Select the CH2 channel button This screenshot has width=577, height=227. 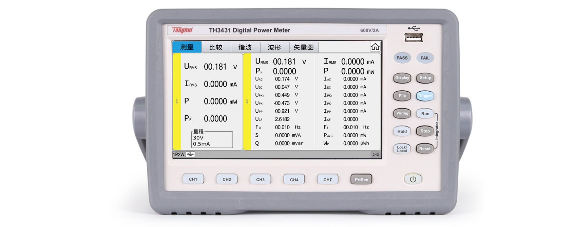227,179
